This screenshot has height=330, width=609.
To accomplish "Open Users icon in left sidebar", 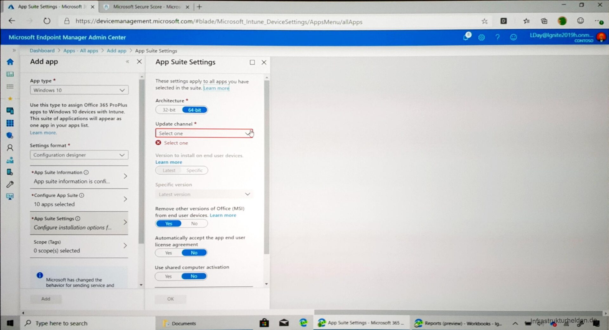I will tap(10, 148).
